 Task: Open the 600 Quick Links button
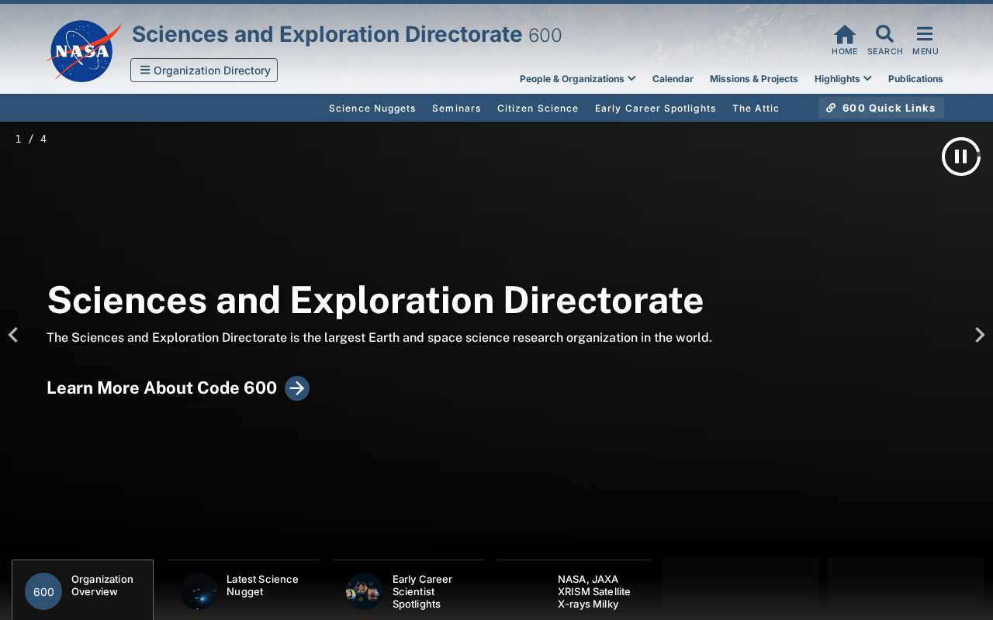click(x=881, y=108)
